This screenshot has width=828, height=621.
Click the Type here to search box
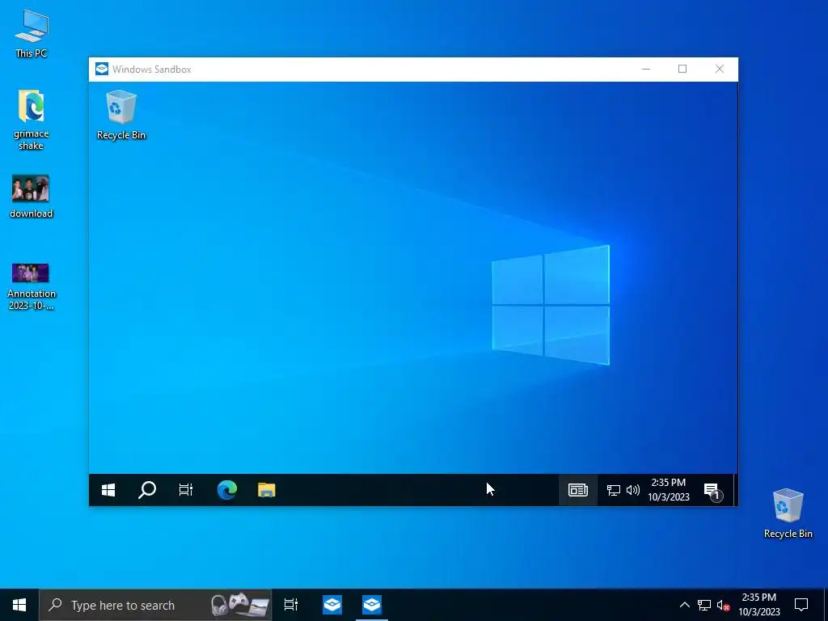[x=155, y=605]
